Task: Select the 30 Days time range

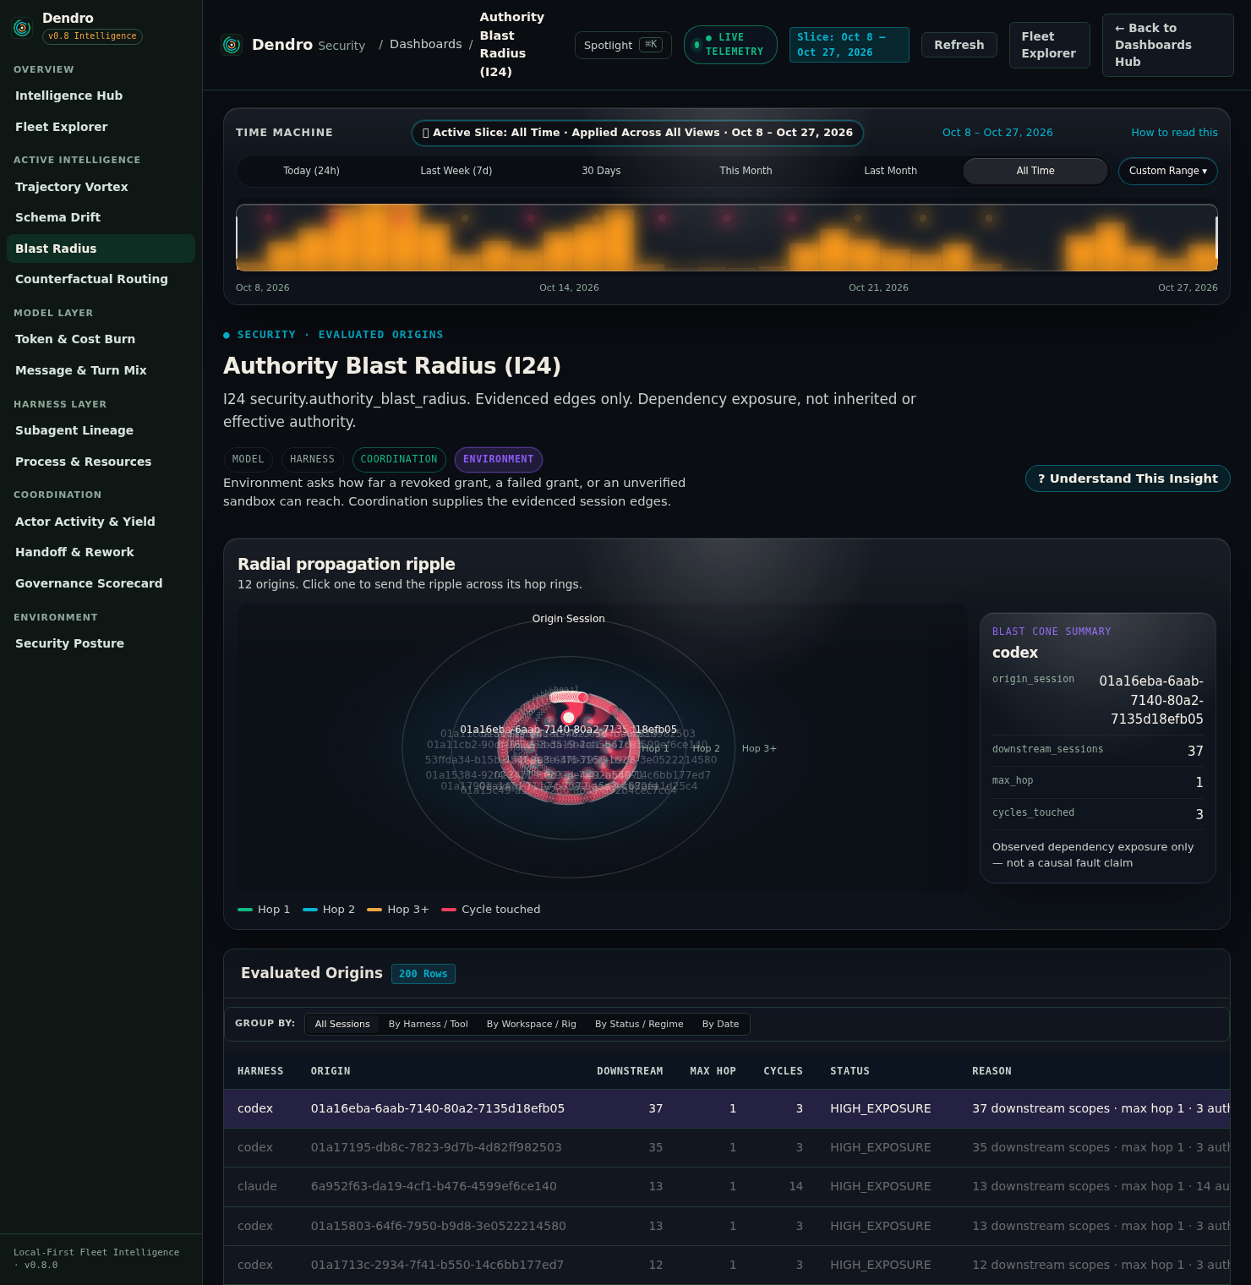Action: 601,171
